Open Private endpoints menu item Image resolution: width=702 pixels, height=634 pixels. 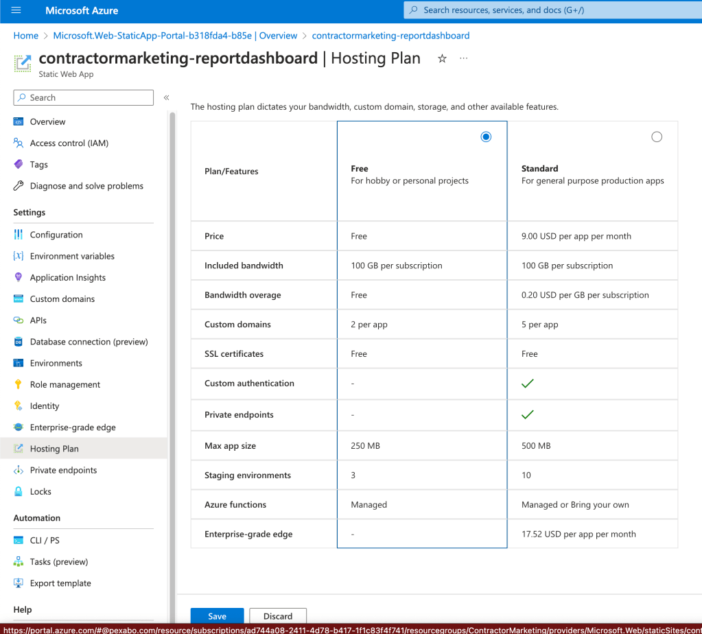[x=64, y=470]
